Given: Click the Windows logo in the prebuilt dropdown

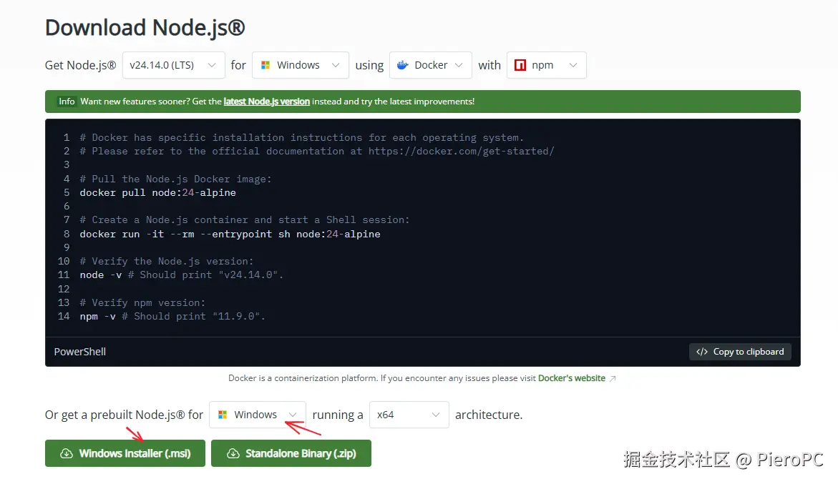Looking at the screenshot, I should [223, 415].
